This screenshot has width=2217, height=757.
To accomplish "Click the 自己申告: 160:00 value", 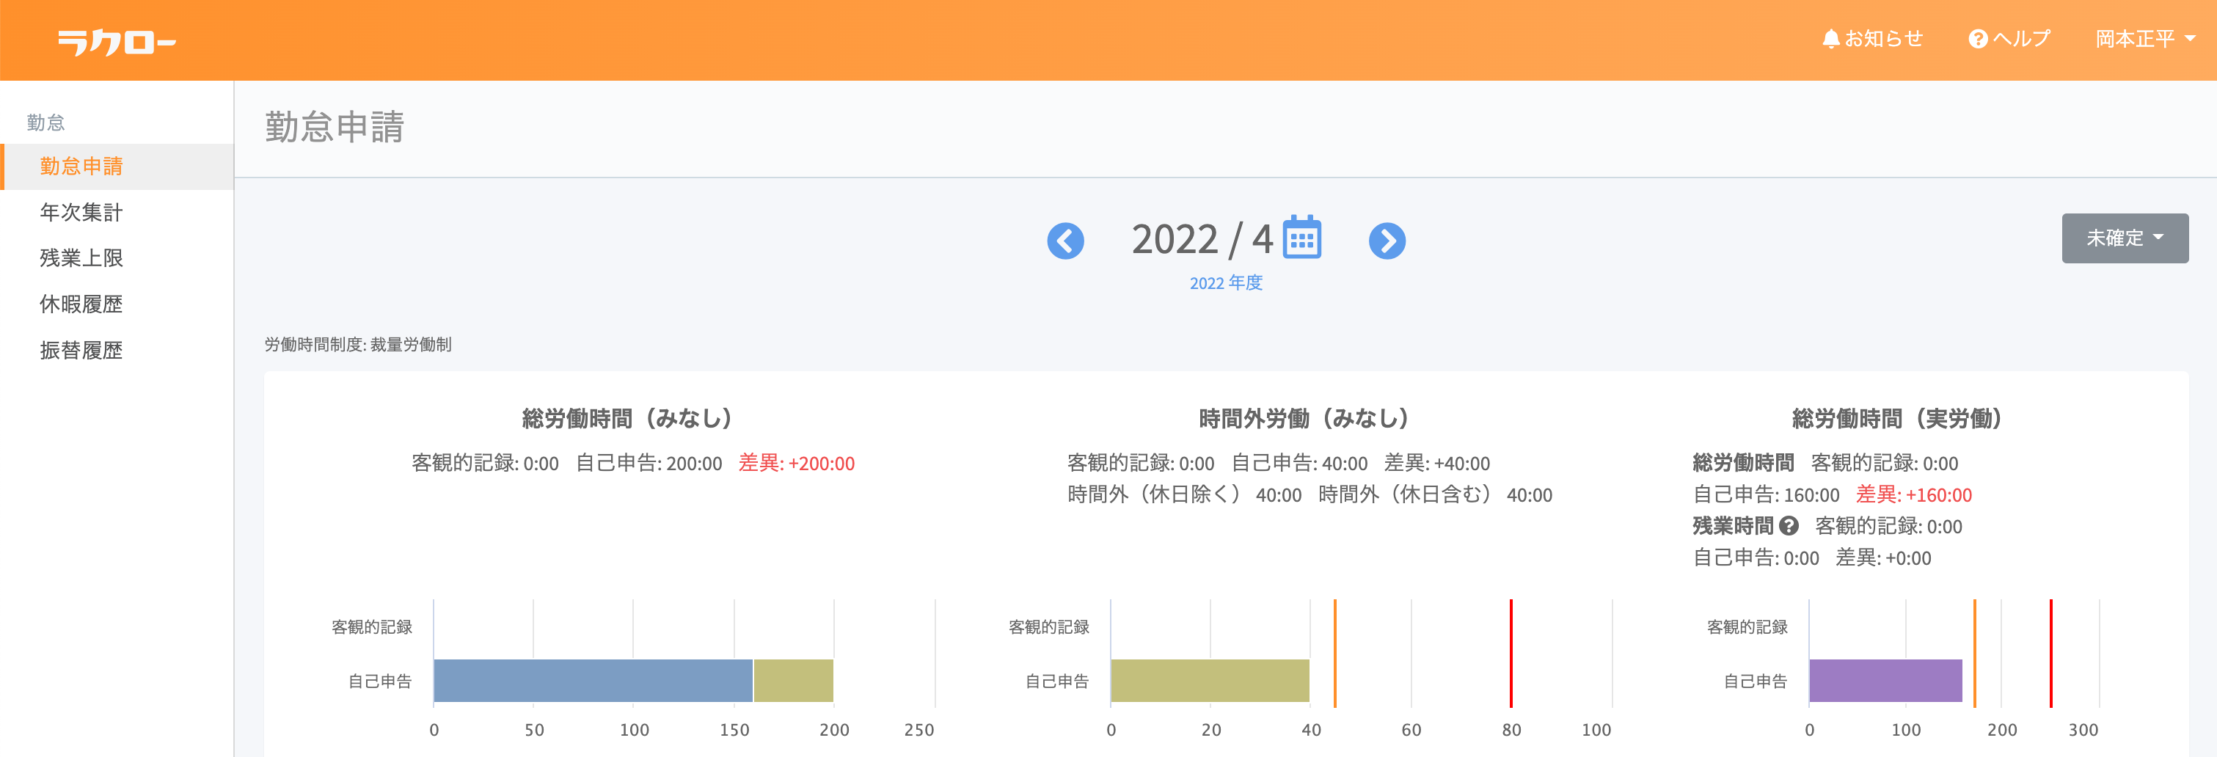I will [1766, 495].
